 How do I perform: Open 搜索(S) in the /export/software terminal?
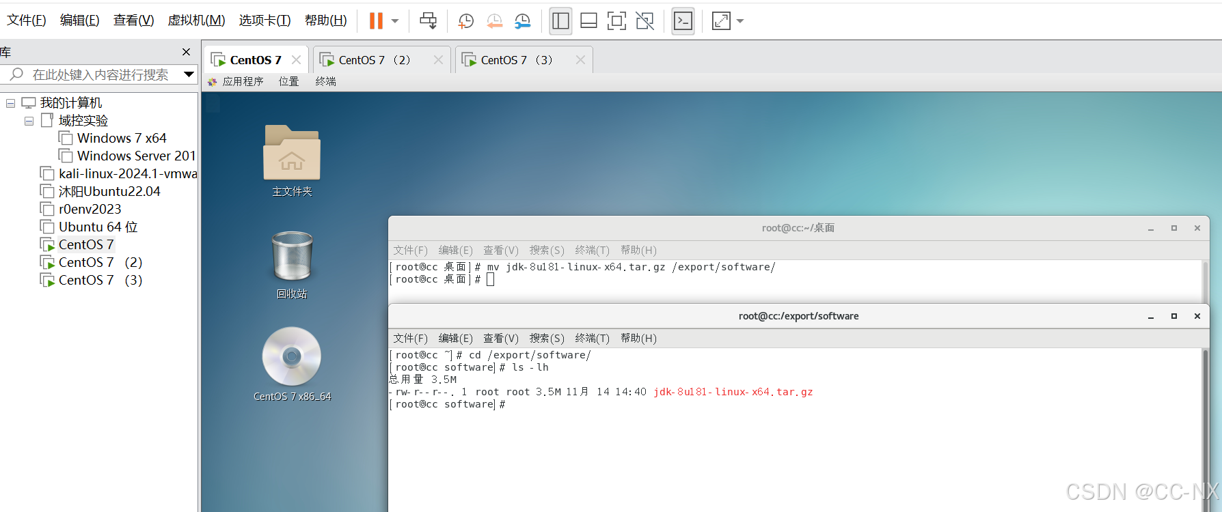click(547, 339)
